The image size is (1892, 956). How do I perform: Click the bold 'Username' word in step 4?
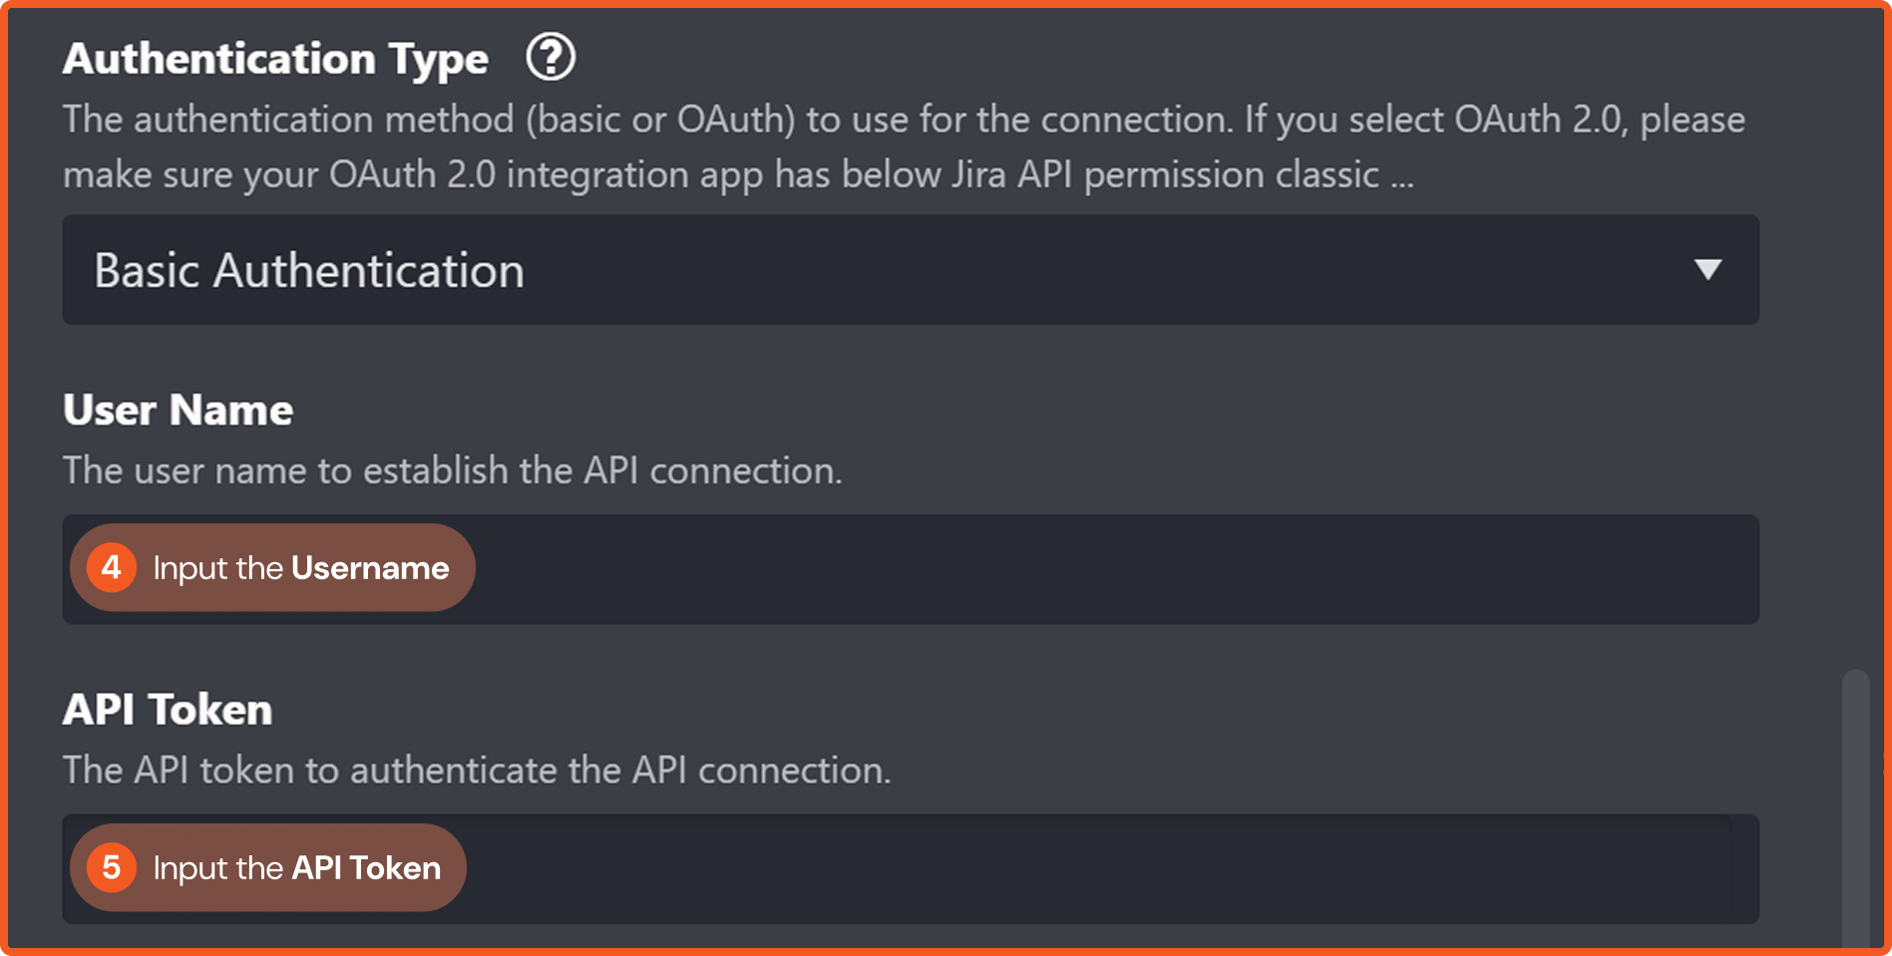pos(370,568)
